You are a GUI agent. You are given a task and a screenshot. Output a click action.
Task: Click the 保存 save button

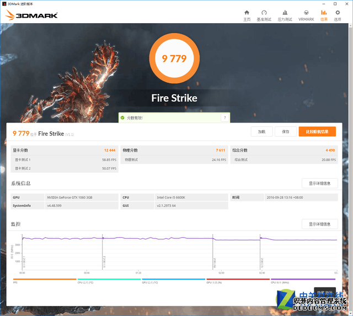[286, 132]
